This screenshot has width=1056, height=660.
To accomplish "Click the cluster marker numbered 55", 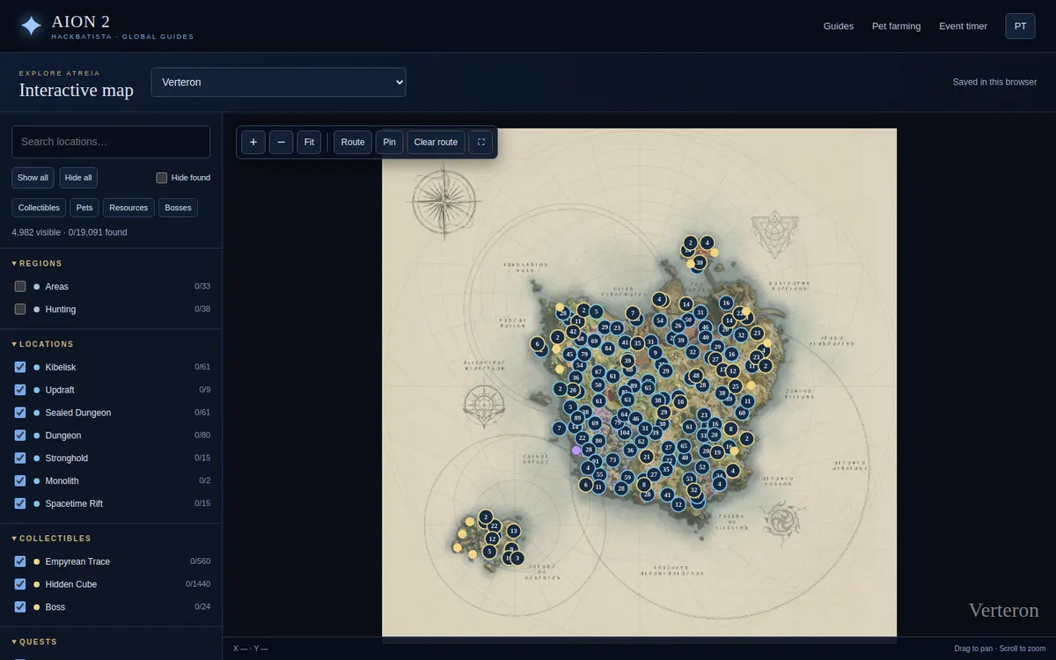I will pyautogui.click(x=599, y=474).
